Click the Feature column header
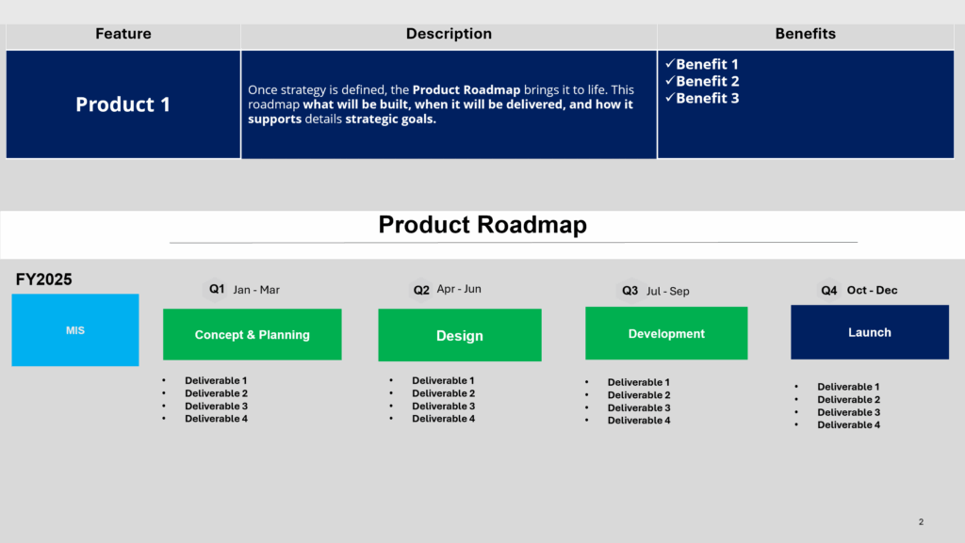This screenshot has width=965, height=543. tap(123, 34)
